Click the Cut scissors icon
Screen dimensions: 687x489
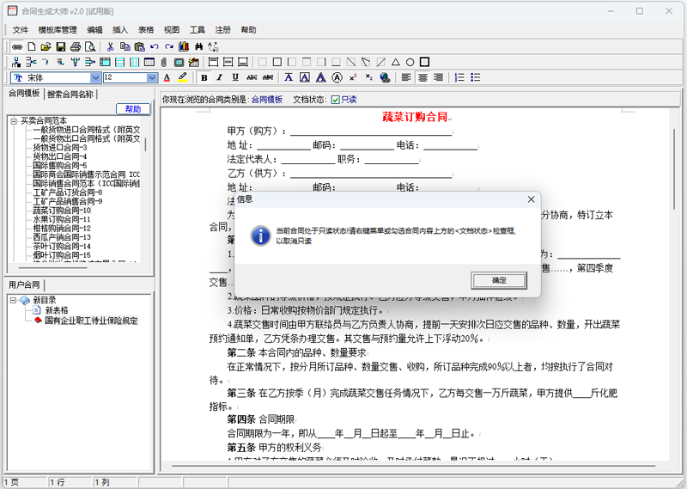click(110, 46)
